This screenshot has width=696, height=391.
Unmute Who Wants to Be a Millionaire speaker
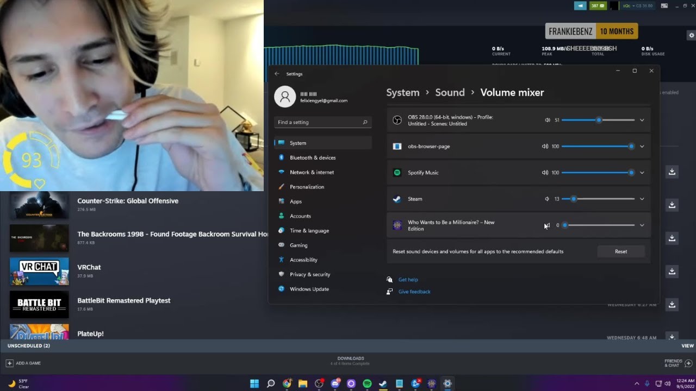[x=547, y=225]
